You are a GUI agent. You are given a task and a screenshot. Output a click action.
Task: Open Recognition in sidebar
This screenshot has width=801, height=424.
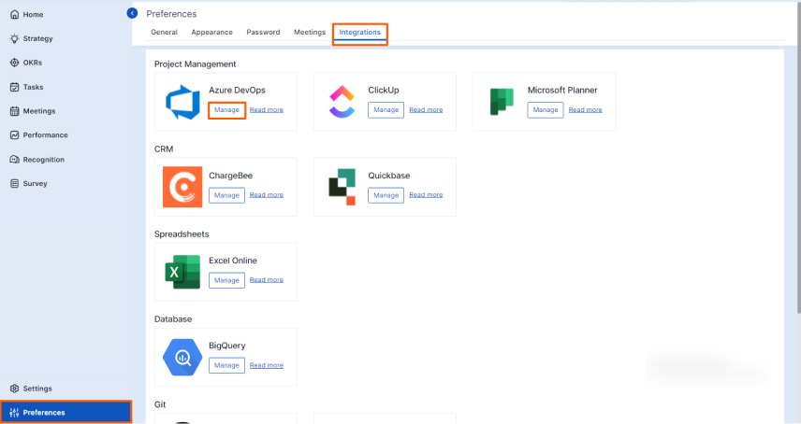coord(43,160)
